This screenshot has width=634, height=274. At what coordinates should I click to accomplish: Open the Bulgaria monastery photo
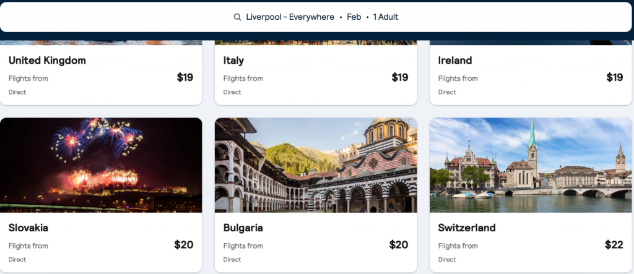click(x=316, y=165)
